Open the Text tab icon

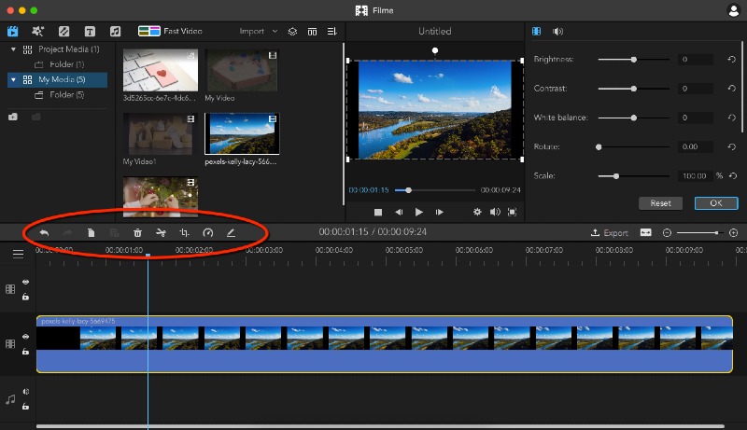[90, 32]
